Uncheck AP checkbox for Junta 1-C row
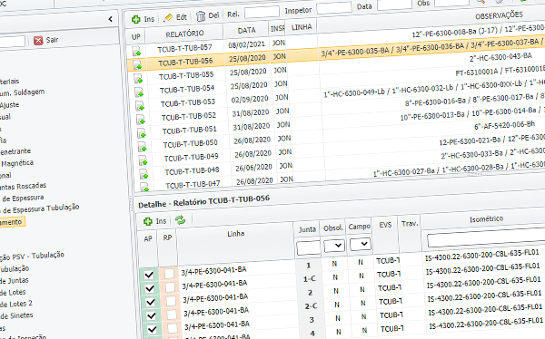Screen dimensions: 545x339 (x=150, y=288)
